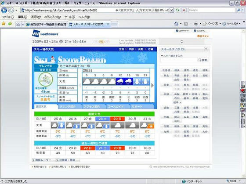Click the browser Back arrow button
246x184 pixels.
(4, 10)
